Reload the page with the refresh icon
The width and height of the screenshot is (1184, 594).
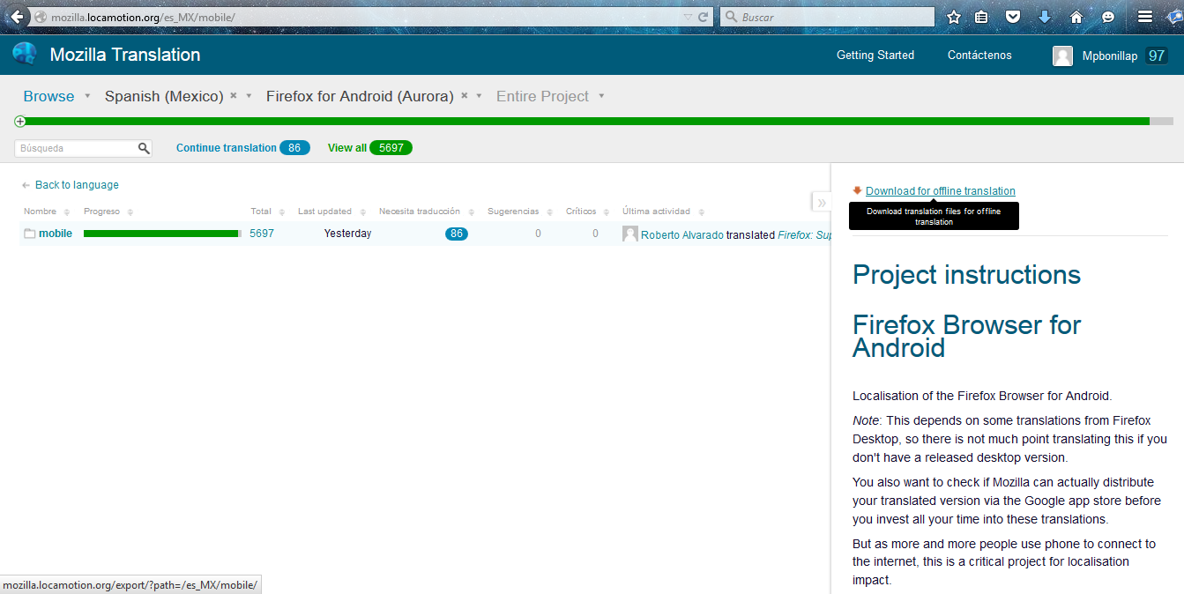(x=704, y=17)
